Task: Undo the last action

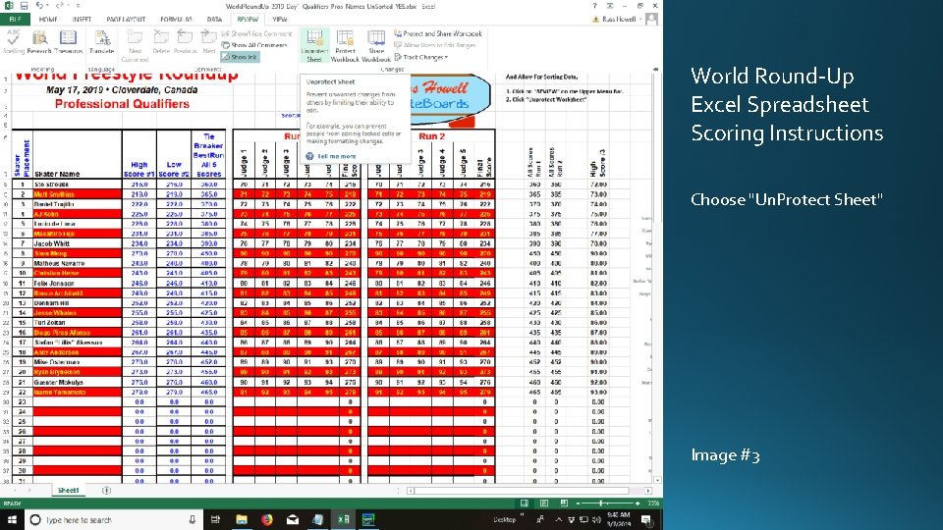Action: [x=39, y=6]
